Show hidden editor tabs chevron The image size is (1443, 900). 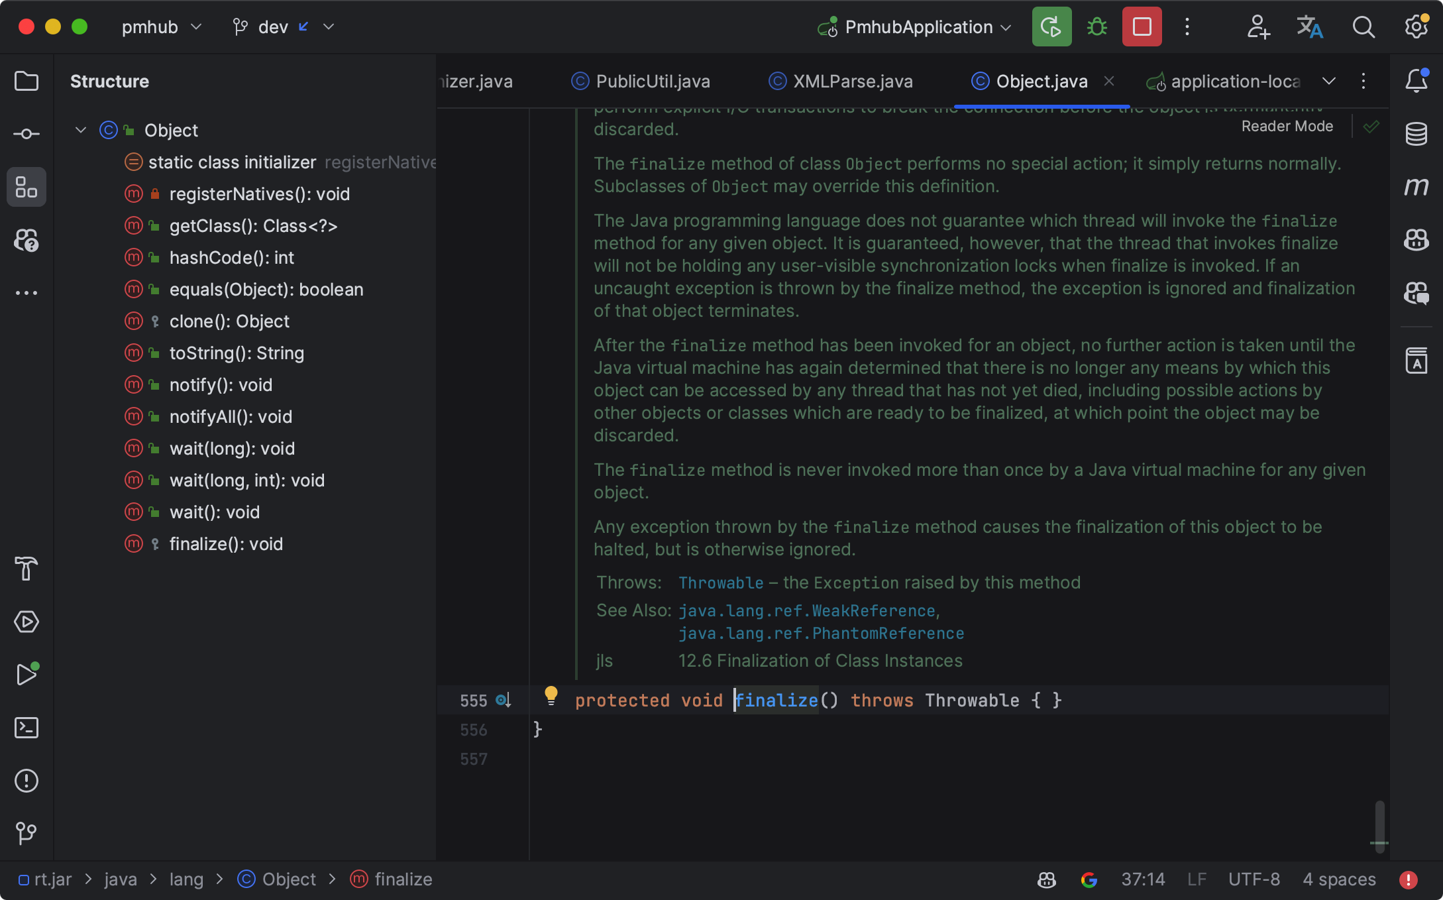(1329, 81)
